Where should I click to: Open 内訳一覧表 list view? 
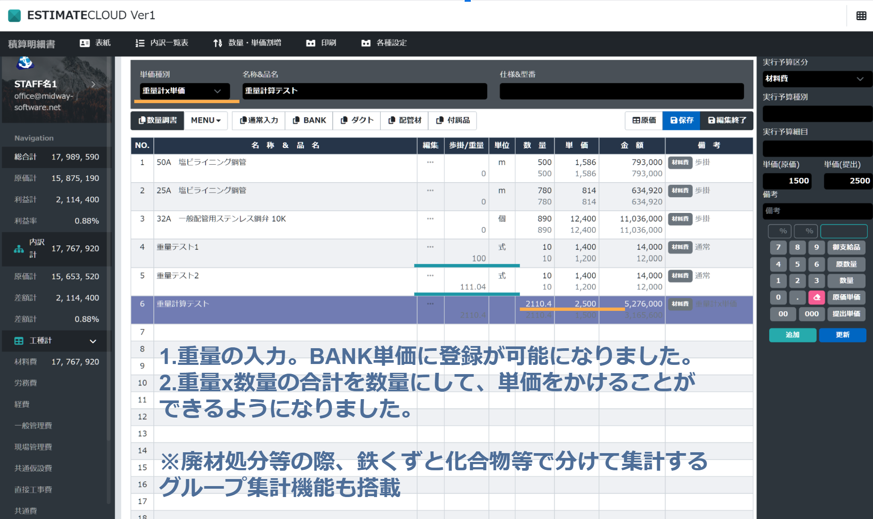click(162, 43)
